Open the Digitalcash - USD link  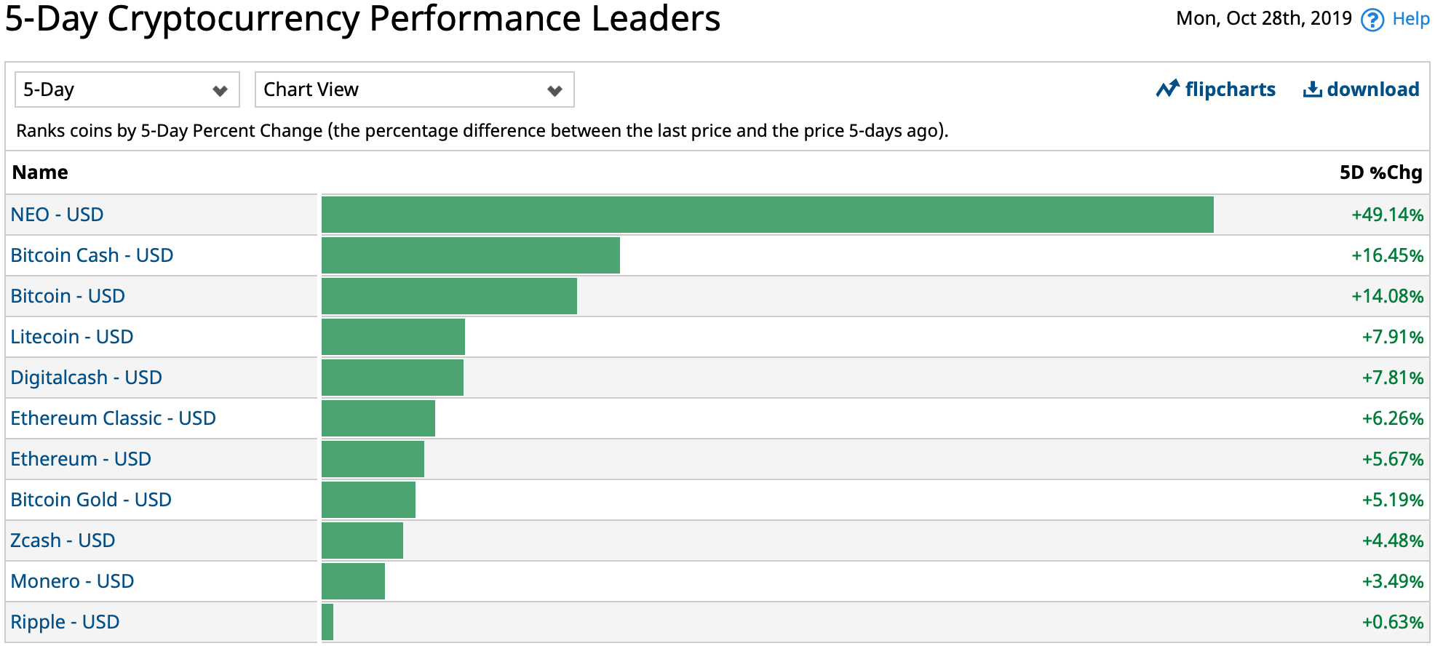[x=86, y=378]
